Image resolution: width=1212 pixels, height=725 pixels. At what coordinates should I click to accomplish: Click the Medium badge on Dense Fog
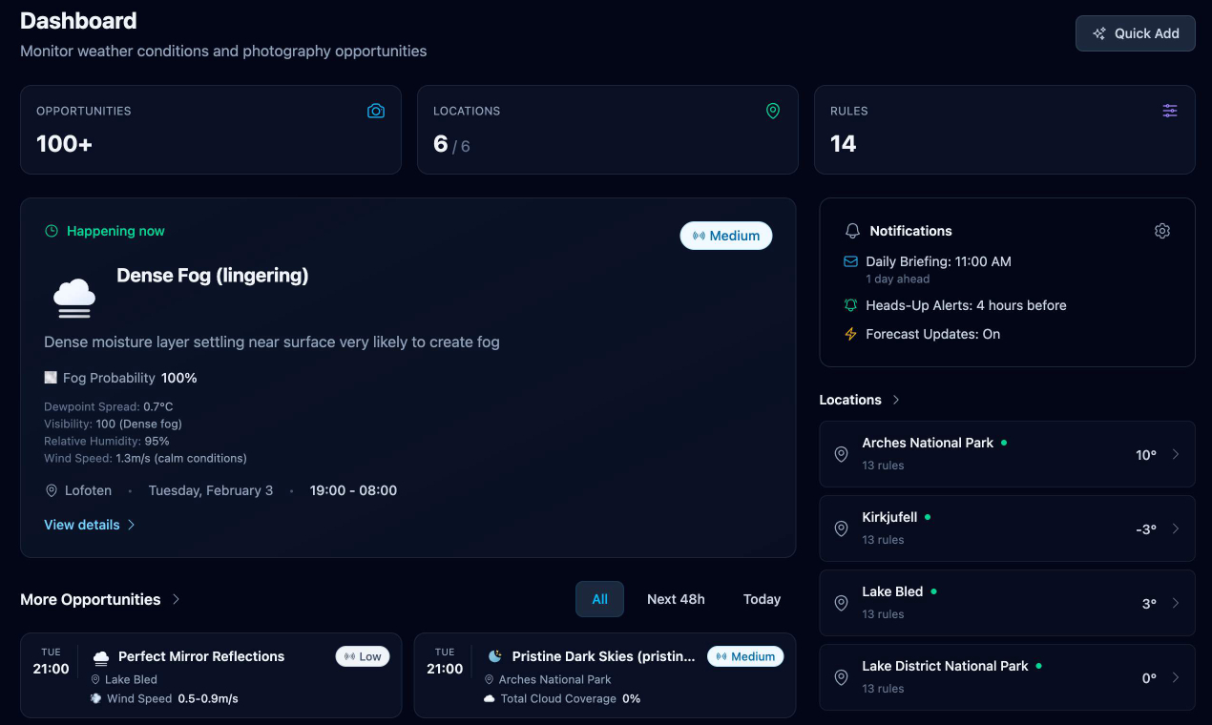point(725,236)
